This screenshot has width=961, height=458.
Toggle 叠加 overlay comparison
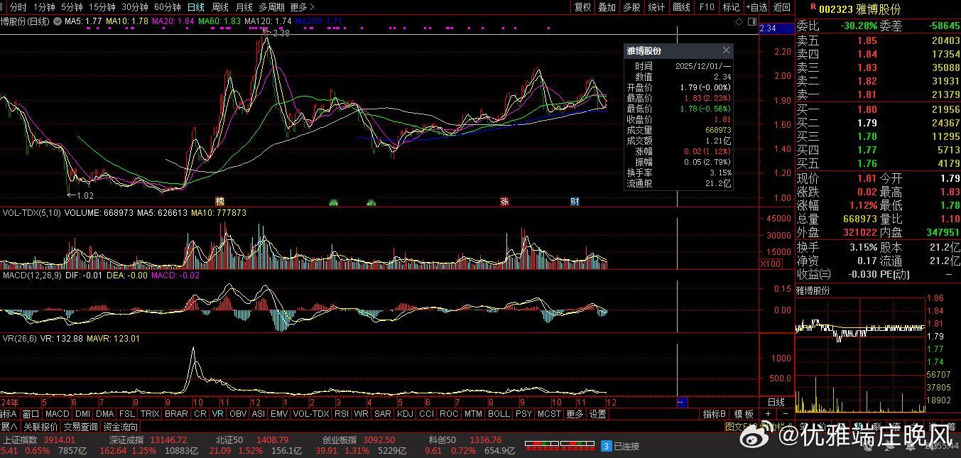pos(607,7)
